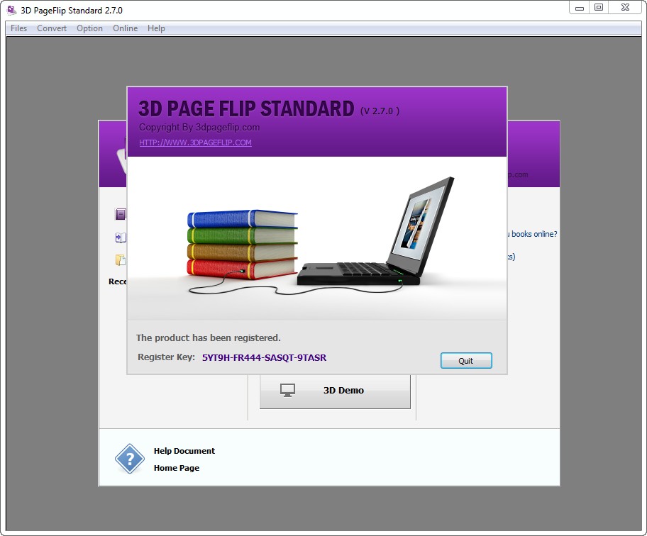Click the blue question mark help icon

pyautogui.click(x=130, y=459)
